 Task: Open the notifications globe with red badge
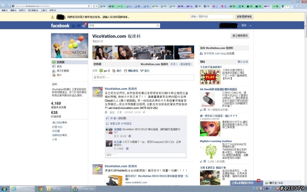tap(84, 25)
